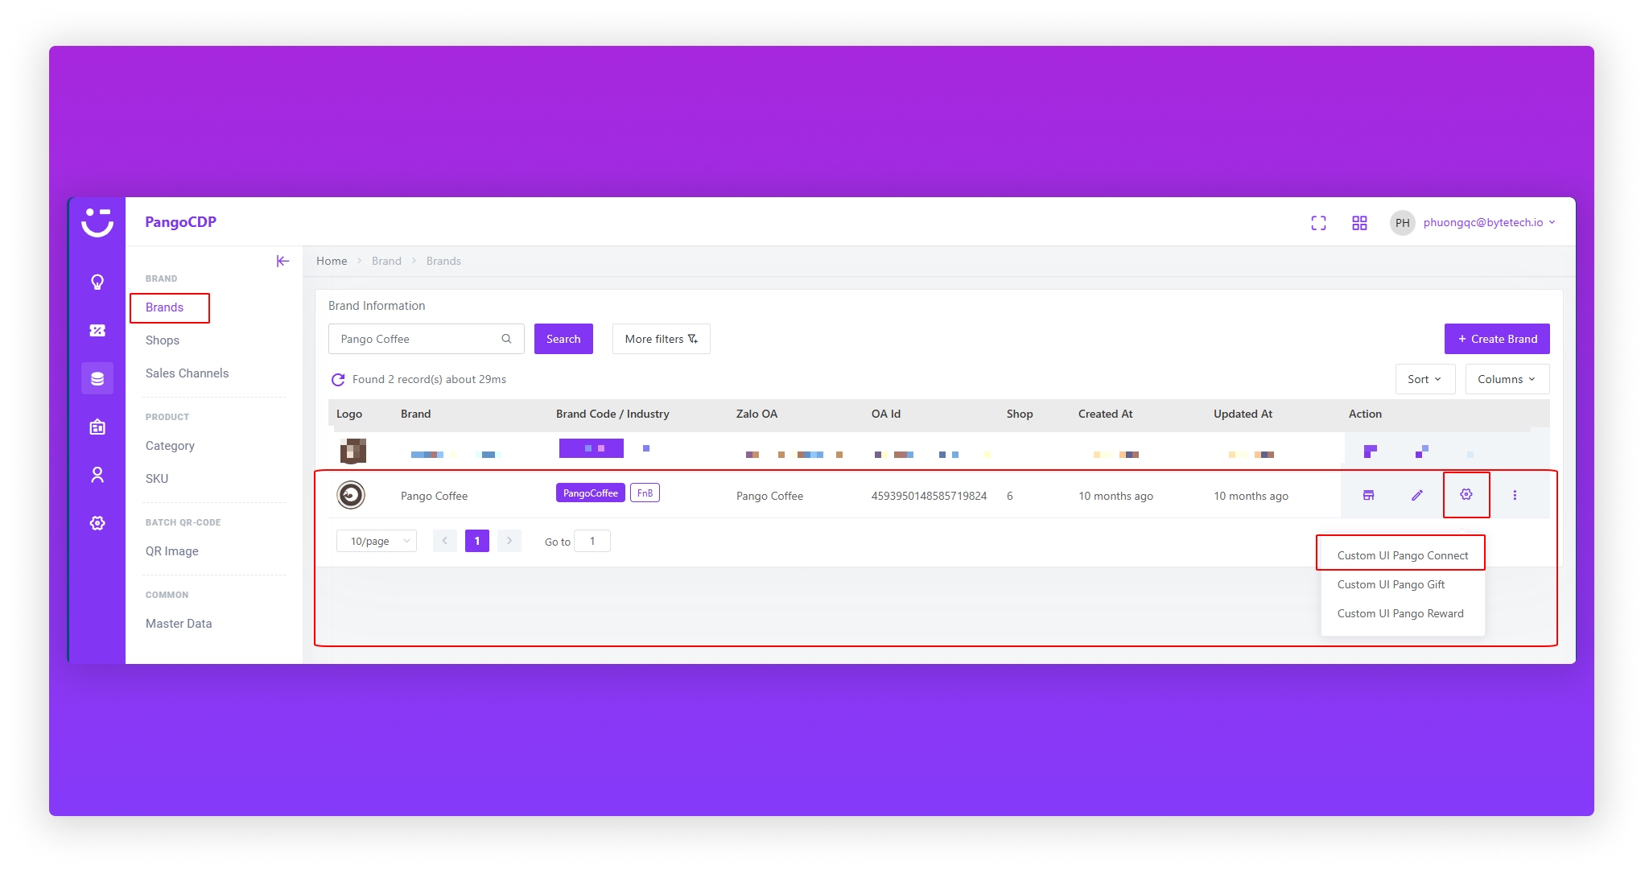Screen dimensions: 1645x870
Task: Click the user profile icon in left rail
Action: (x=97, y=475)
